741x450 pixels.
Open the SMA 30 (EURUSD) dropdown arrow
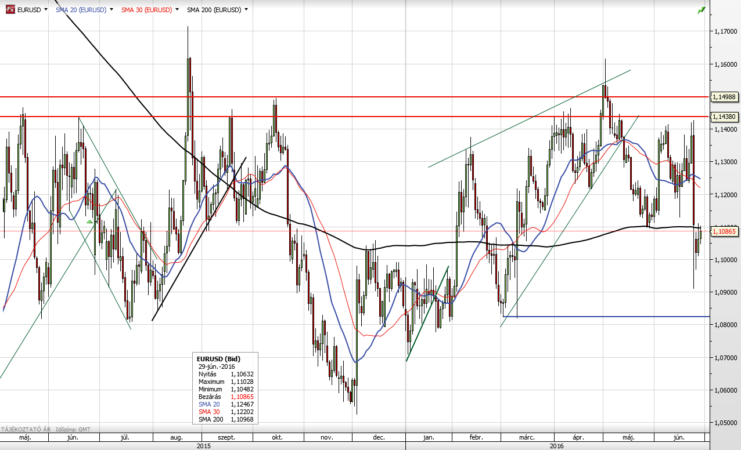coord(177,10)
